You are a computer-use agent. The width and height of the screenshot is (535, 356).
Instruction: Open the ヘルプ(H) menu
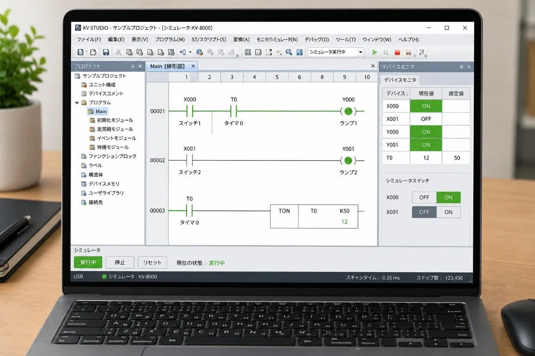click(408, 39)
